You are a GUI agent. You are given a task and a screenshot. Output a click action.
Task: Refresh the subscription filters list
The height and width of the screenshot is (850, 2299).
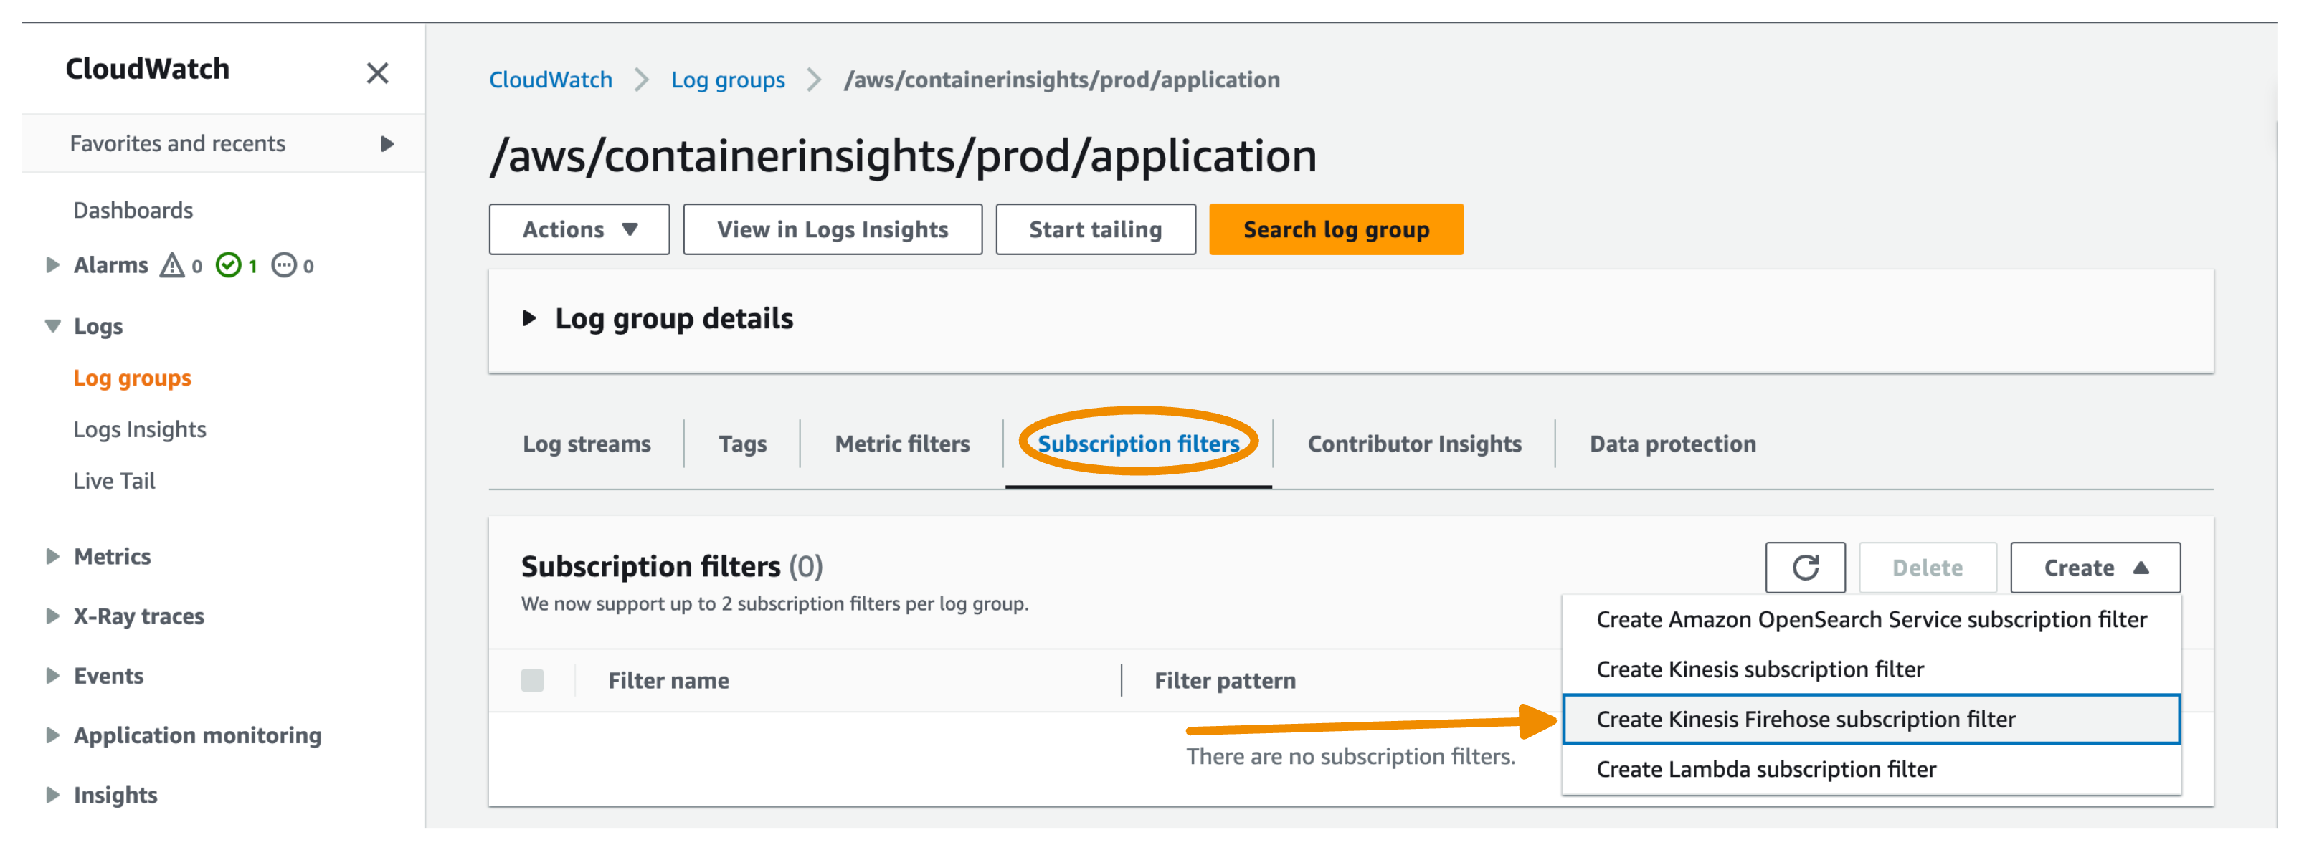coord(1805,567)
